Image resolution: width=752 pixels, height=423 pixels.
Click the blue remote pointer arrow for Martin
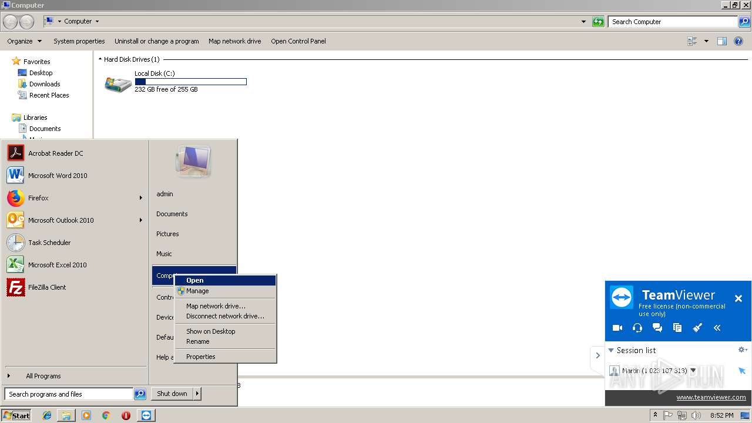(741, 371)
